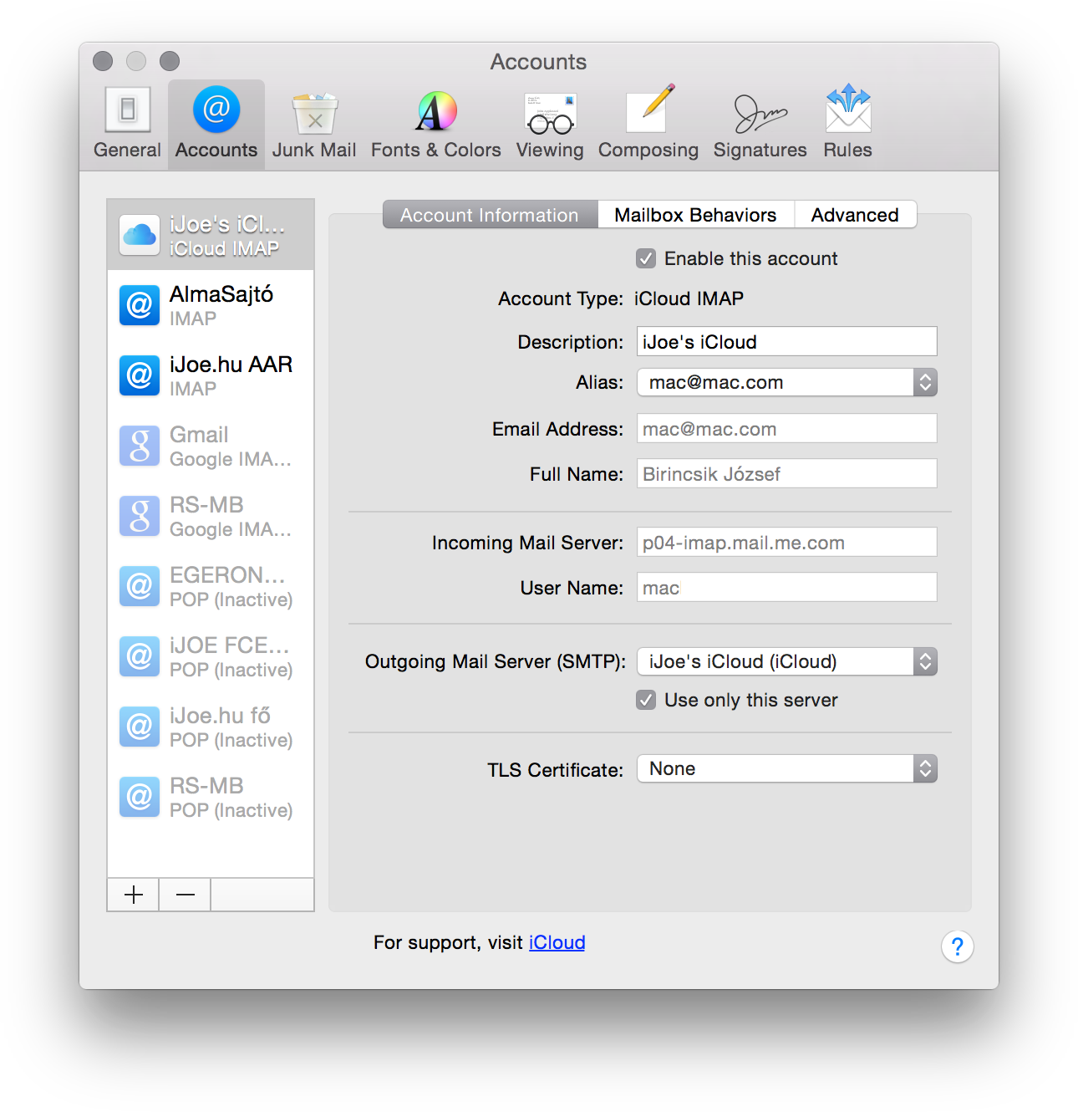Open the TLS Certificate dropdown

(x=787, y=768)
